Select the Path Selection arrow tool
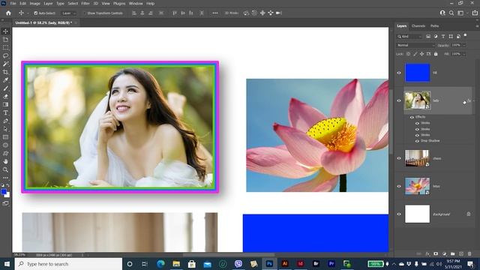 point(5,129)
